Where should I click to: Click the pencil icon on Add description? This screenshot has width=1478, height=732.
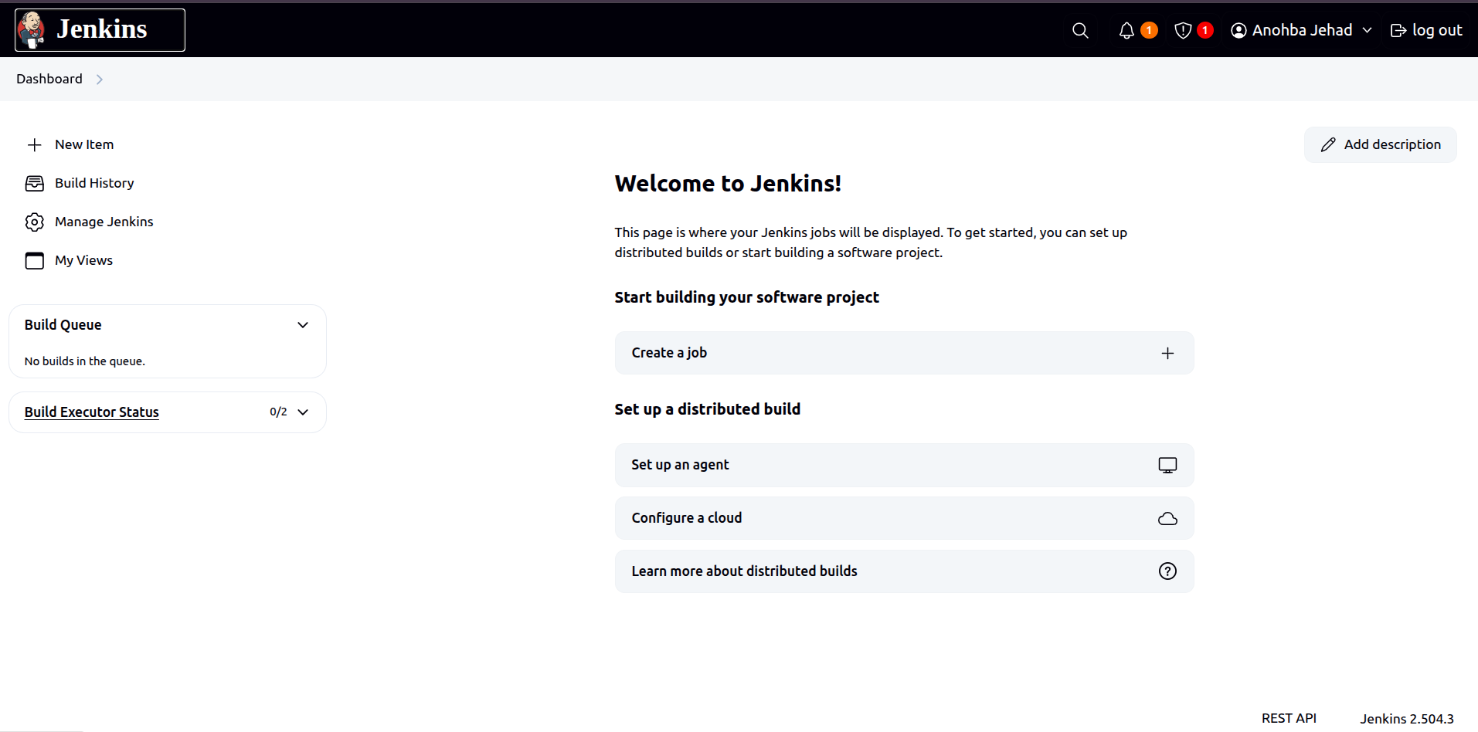pyautogui.click(x=1328, y=144)
